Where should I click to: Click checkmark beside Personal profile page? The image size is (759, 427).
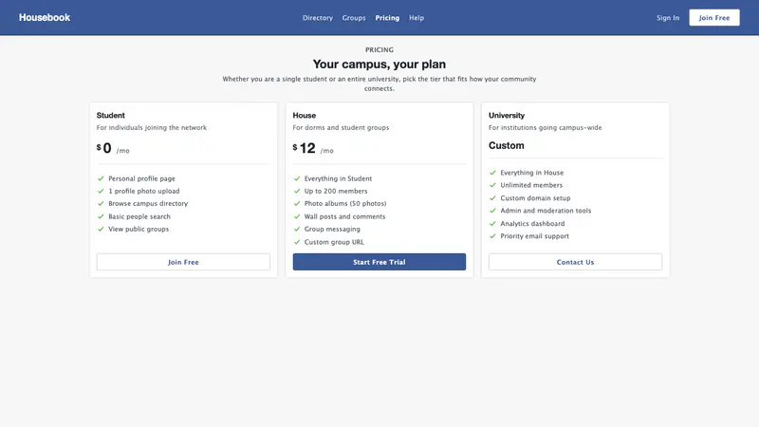pyautogui.click(x=101, y=178)
